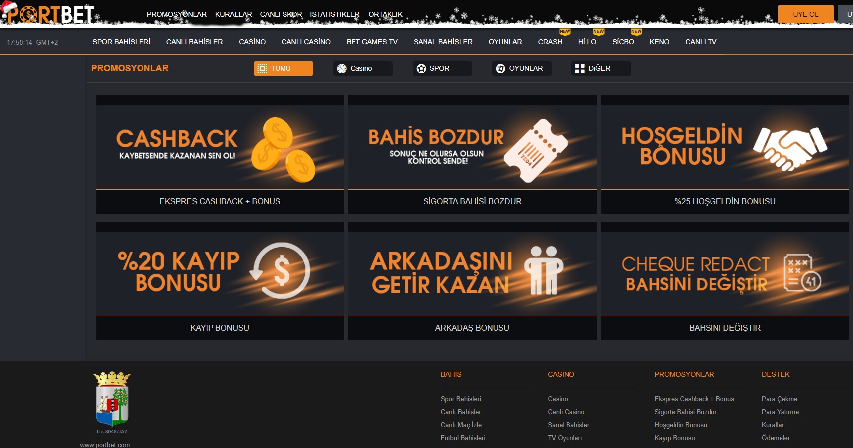Select the Spor filter soccer ball icon
The height and width of the screenshot is (448, 853).
coord(421,68)
